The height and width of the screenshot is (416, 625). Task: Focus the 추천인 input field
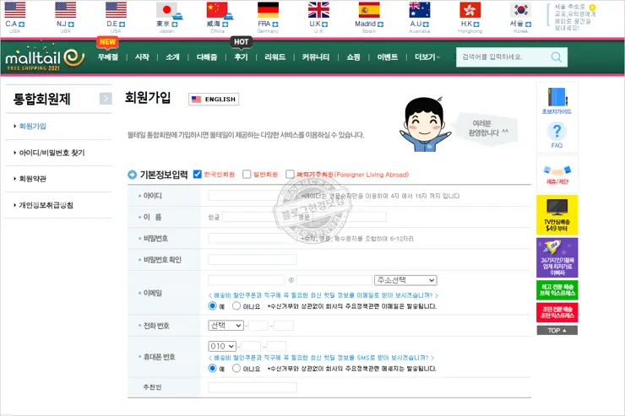[x=253, y=387]
